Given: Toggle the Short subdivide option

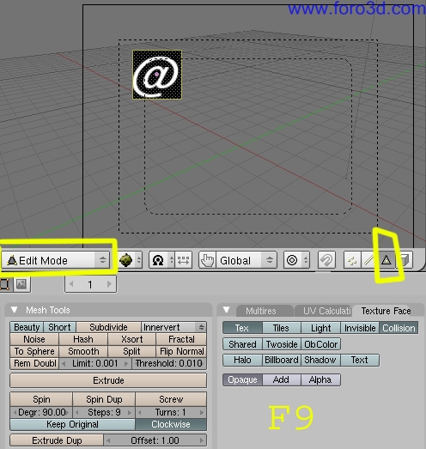Looking at the screenshot, I should [59, 327].
